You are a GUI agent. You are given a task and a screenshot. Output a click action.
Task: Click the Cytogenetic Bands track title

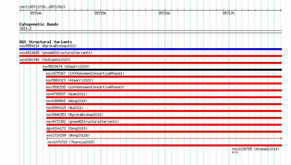39,24
